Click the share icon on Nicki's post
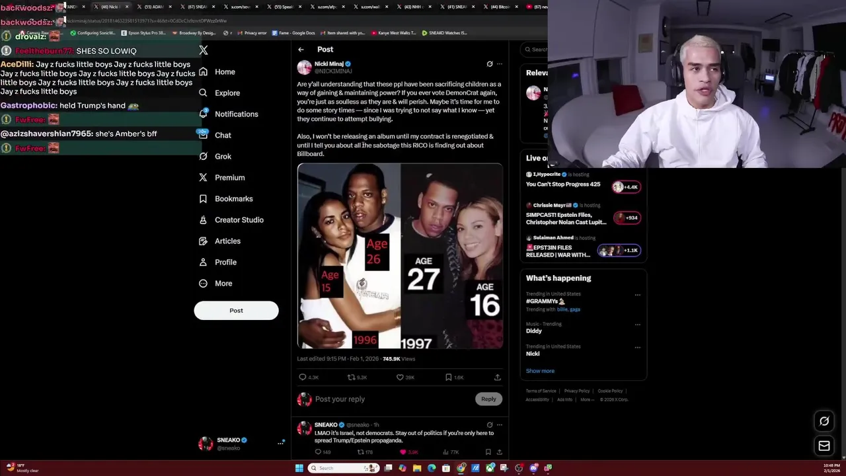 tap(497, 377)
